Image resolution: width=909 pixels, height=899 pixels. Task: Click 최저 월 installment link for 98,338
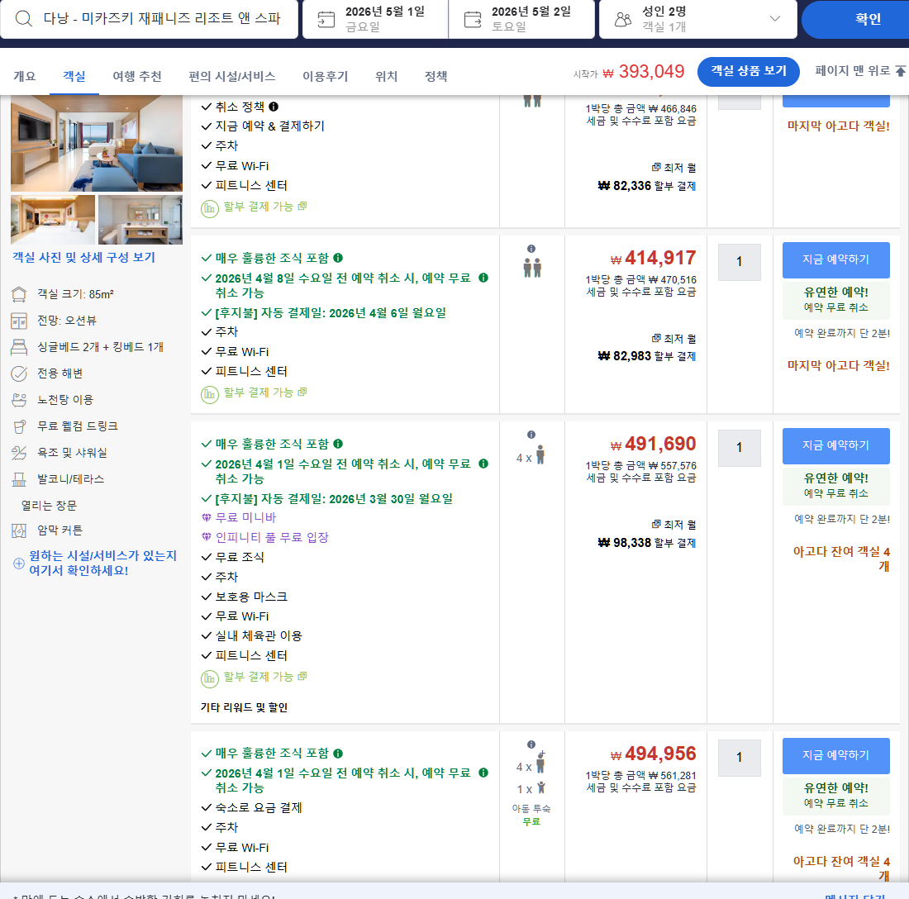pos(673,525)
